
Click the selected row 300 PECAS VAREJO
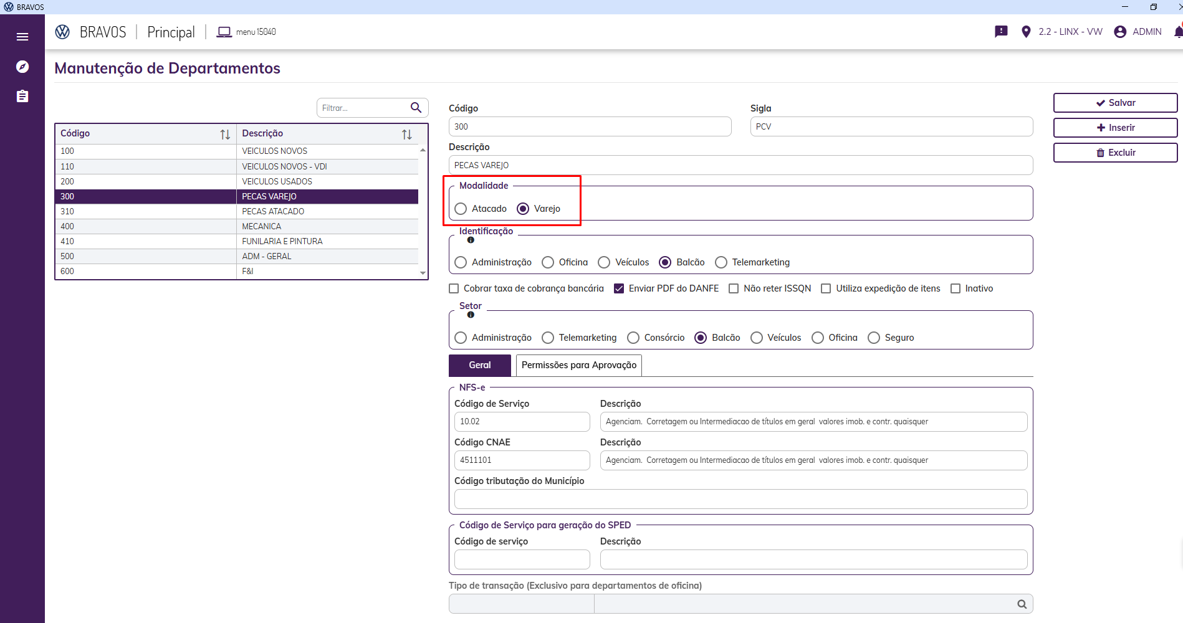point(237,196)
